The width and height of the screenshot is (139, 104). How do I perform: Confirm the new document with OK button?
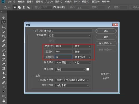tap(106, 31)
